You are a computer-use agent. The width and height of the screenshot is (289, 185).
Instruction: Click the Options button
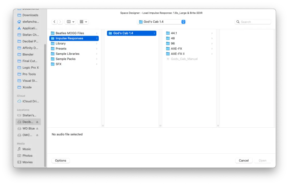(60, 161)
